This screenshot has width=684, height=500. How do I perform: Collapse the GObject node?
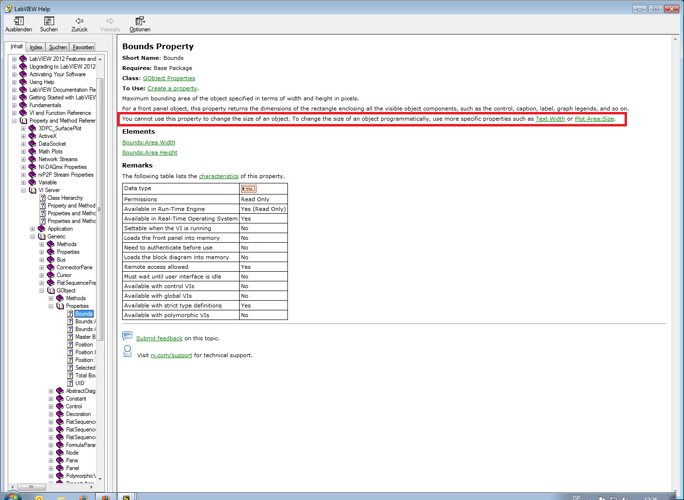click(x=42, y=291)
